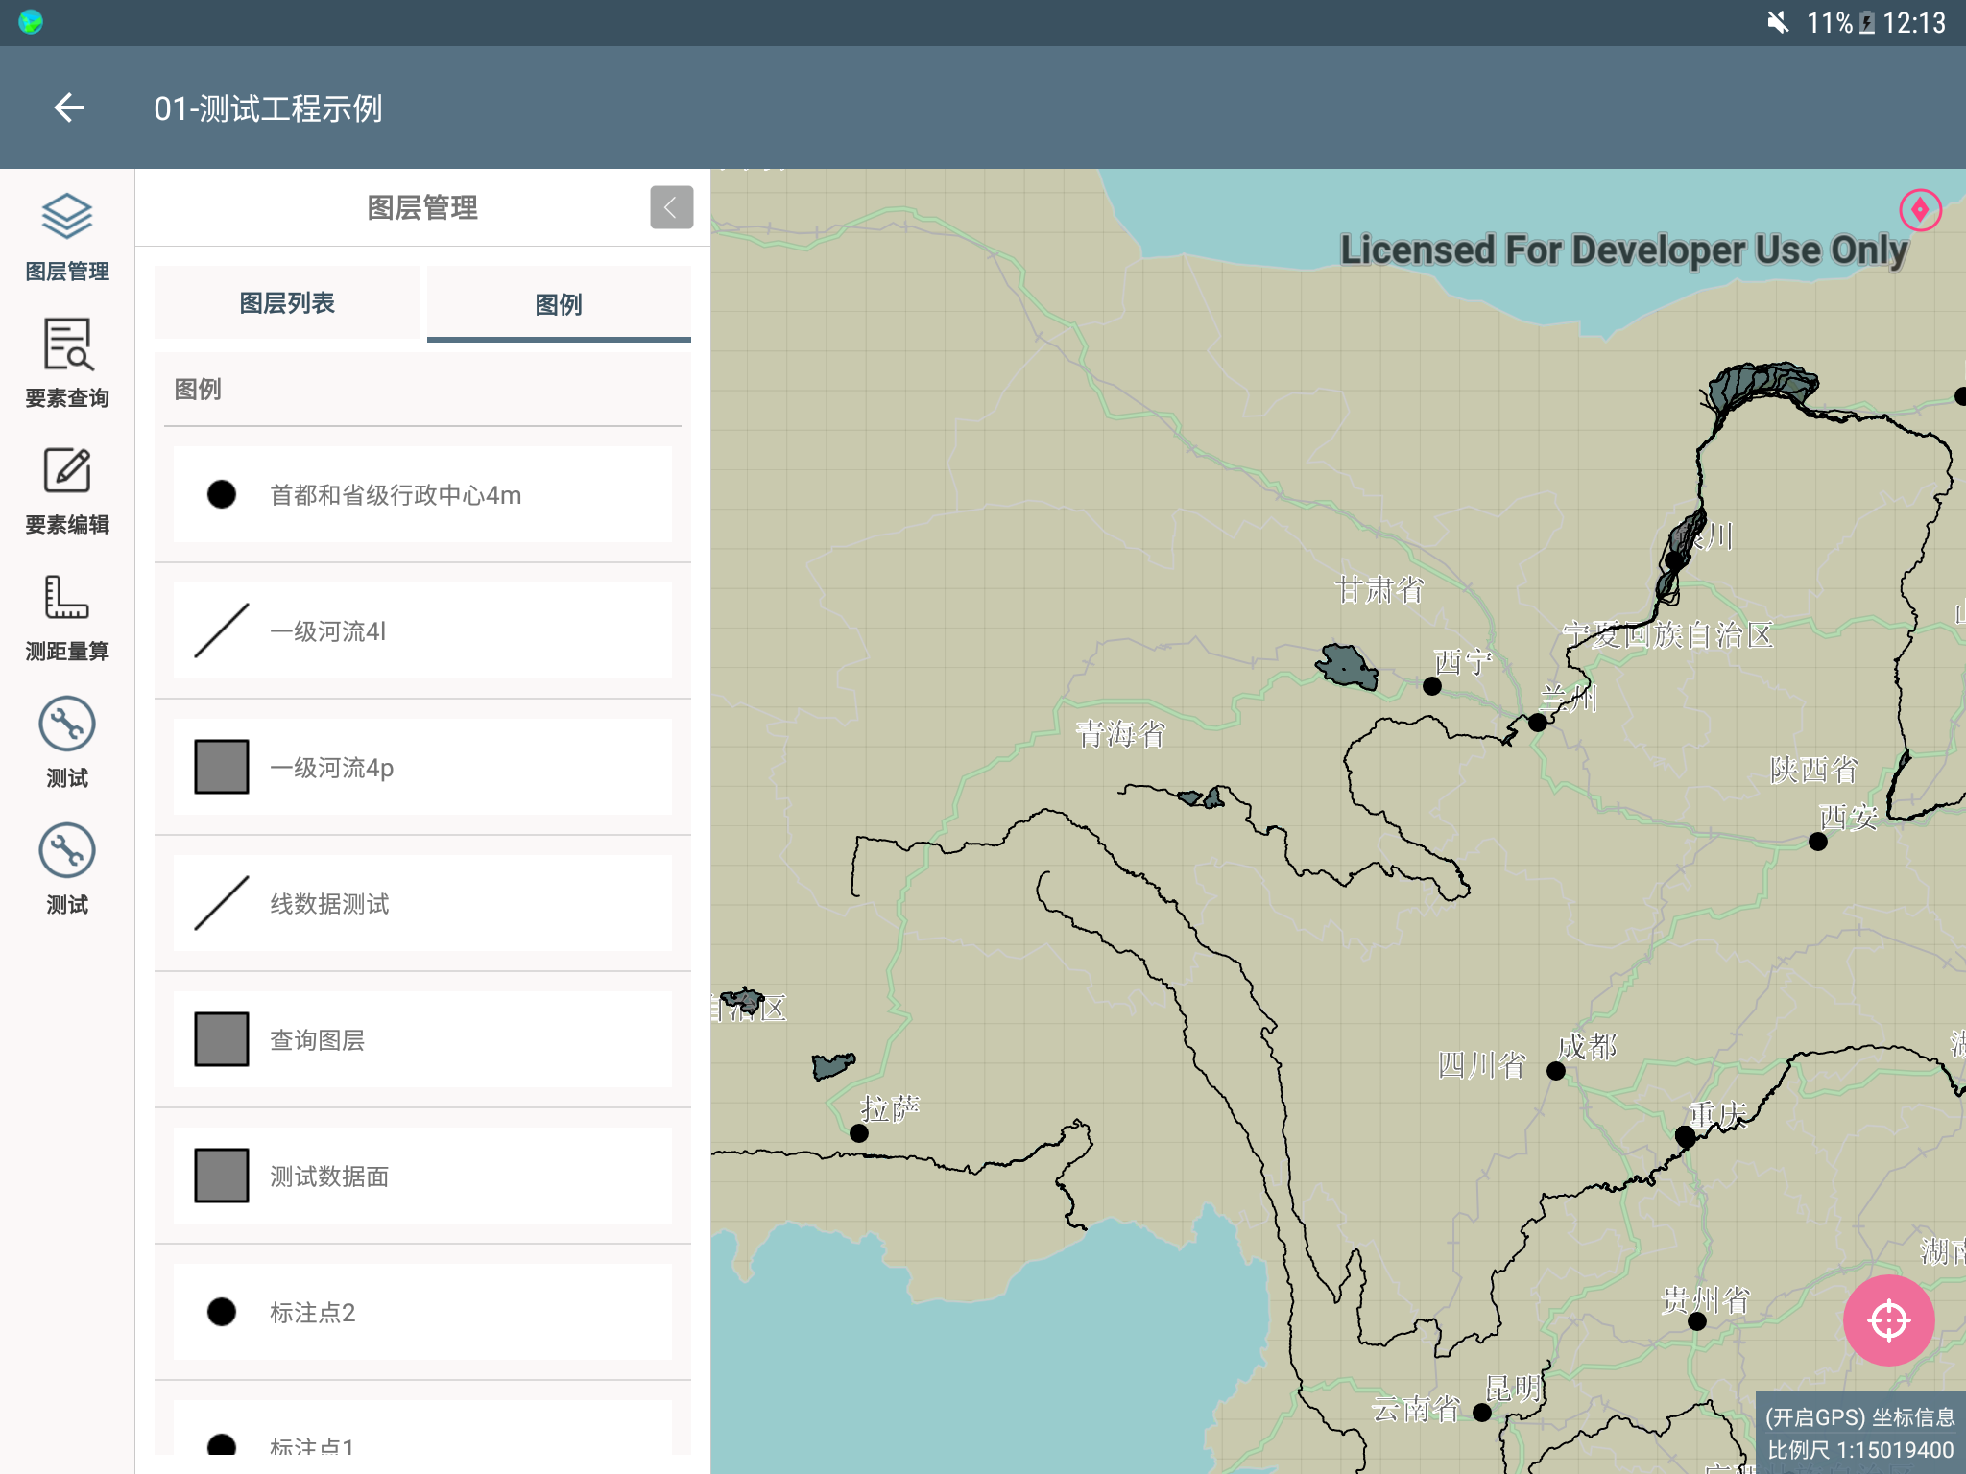Screen dimensions: 1966x1474
Task: Click the 成都 city point on map
Action: click(x=1556, y=1071)
